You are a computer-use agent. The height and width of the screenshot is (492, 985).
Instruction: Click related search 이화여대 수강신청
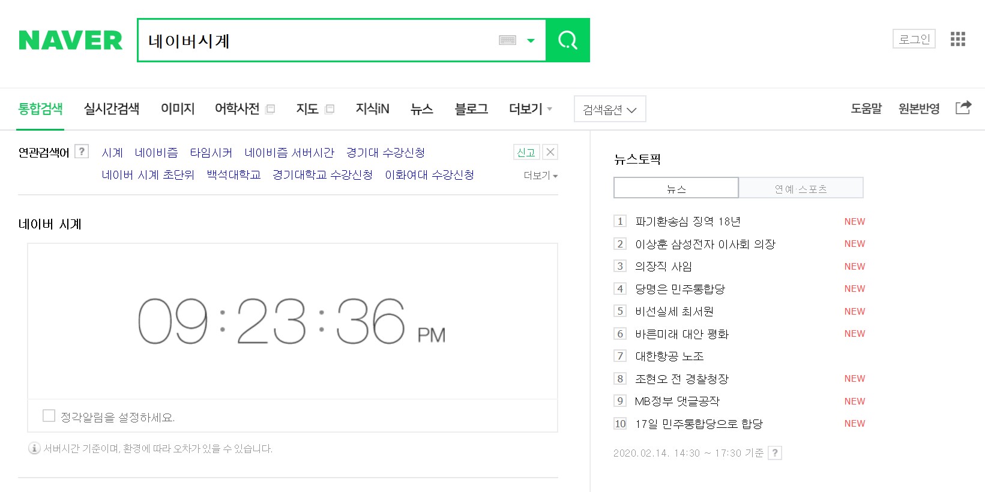click(430, 175)
